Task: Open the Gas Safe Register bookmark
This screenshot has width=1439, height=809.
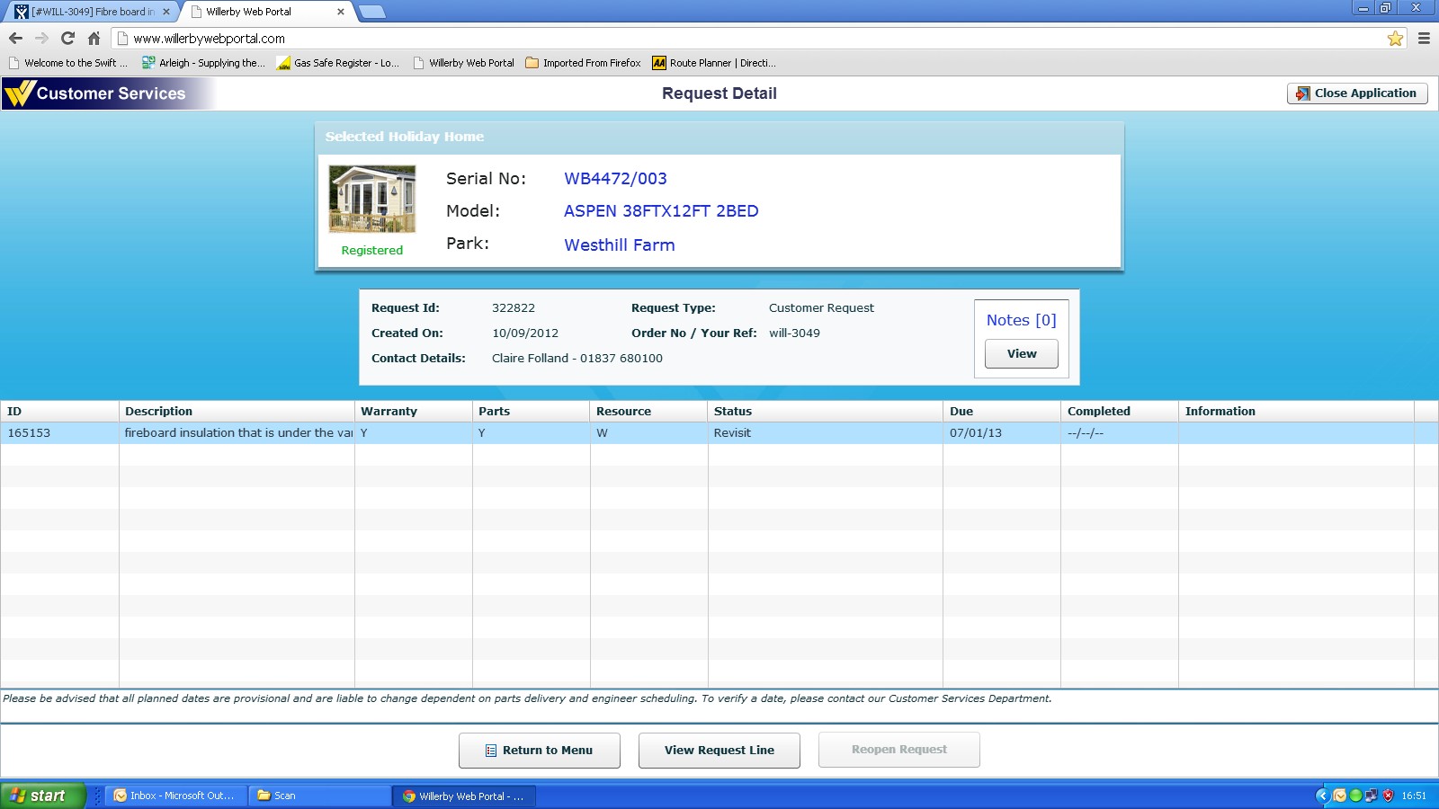Action: tap(338, 63)
